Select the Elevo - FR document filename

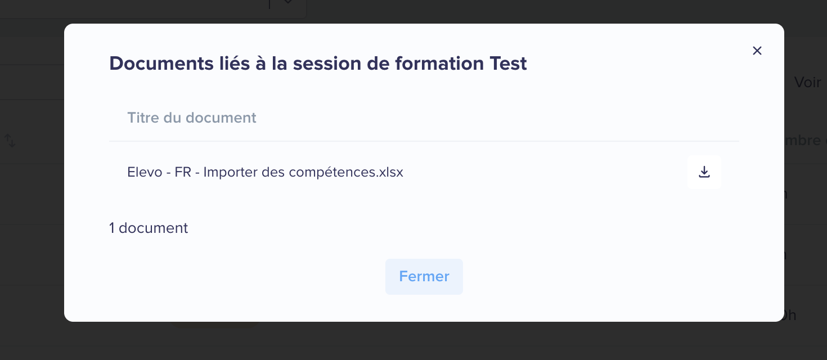[265, 172]
